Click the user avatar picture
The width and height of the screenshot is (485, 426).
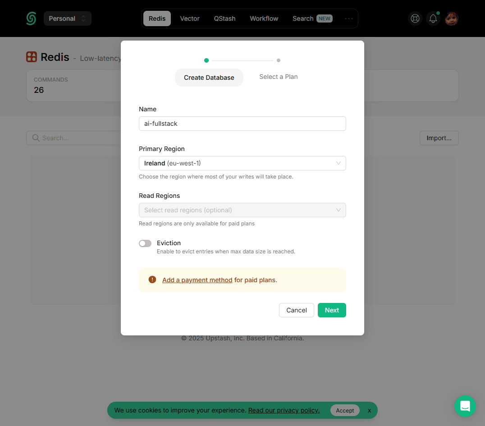[452, 18]
